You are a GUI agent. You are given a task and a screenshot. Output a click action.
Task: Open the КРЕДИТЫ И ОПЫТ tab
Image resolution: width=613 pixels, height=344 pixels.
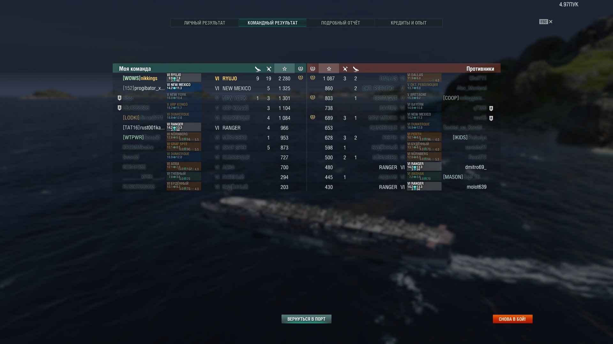(409, 23)
